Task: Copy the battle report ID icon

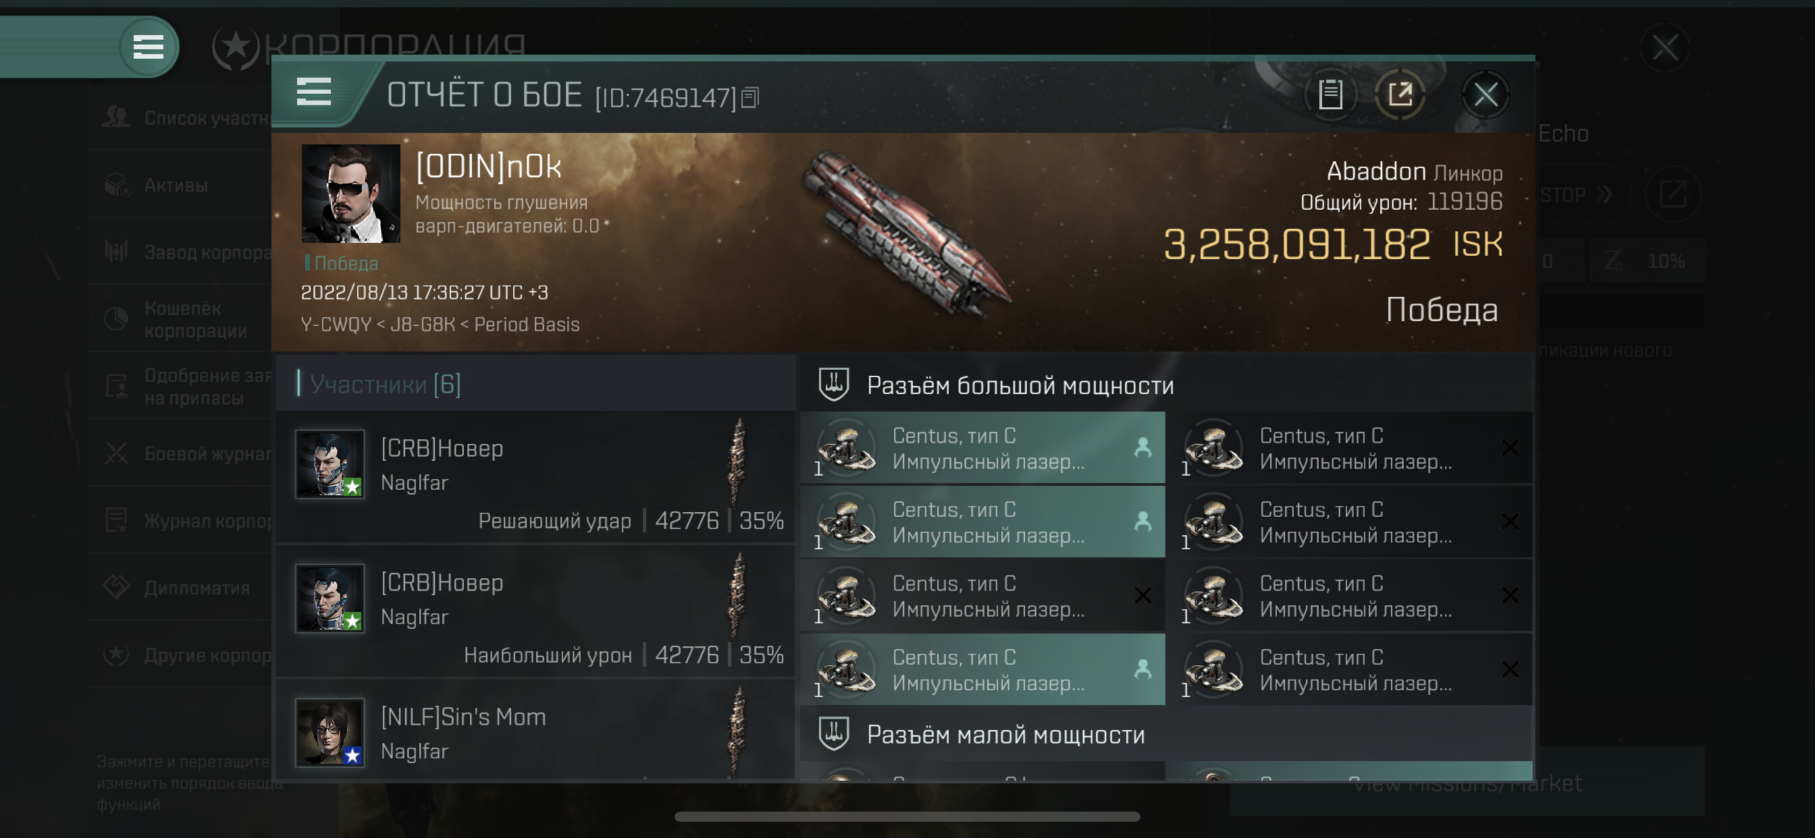Action: click(750, 98)
